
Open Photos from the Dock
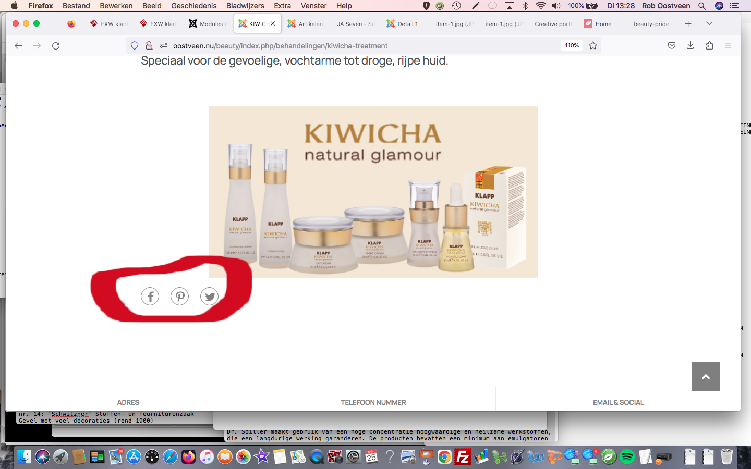point(243,457)
